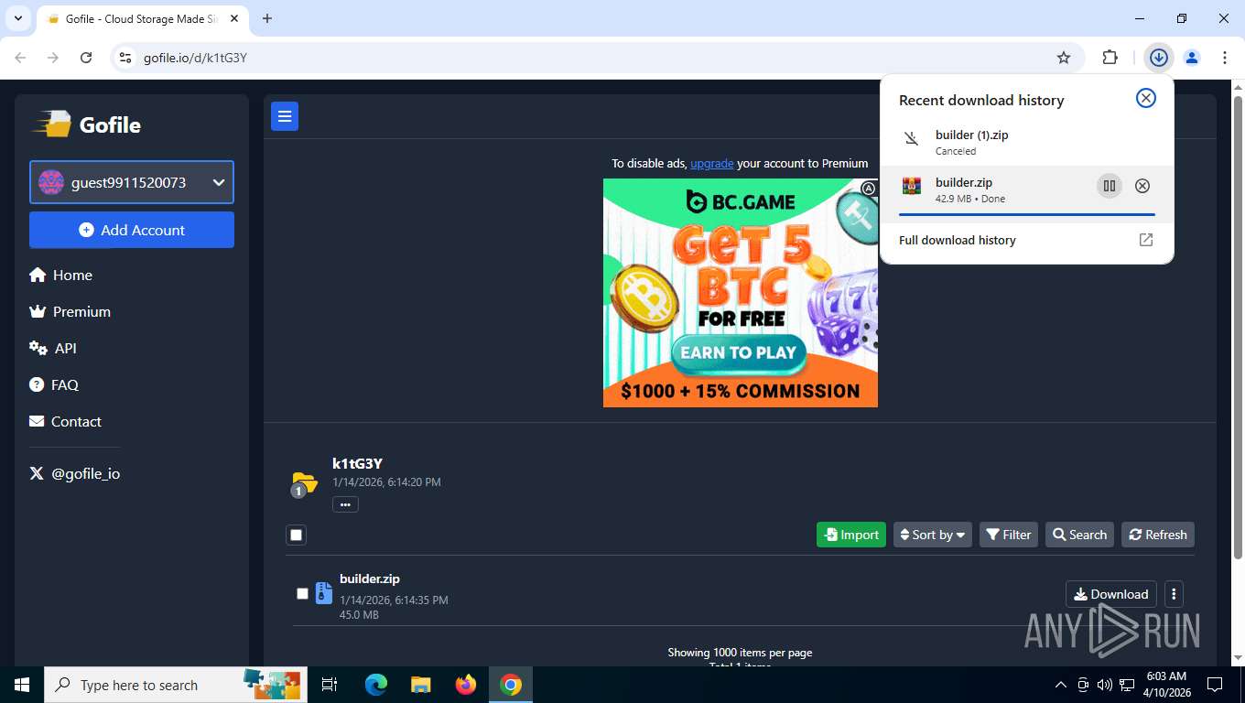The image size is (1245, 703).
Task: Click the Chrome downloads toolbar icon
Action: click(x=1159, y=58)
